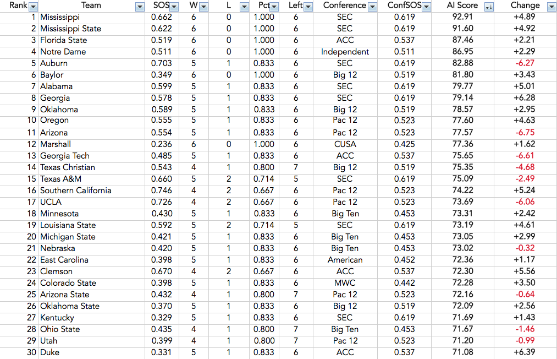Click the AI Score value 71.08
Screen dimensions: 557x359
click(462, 352)
